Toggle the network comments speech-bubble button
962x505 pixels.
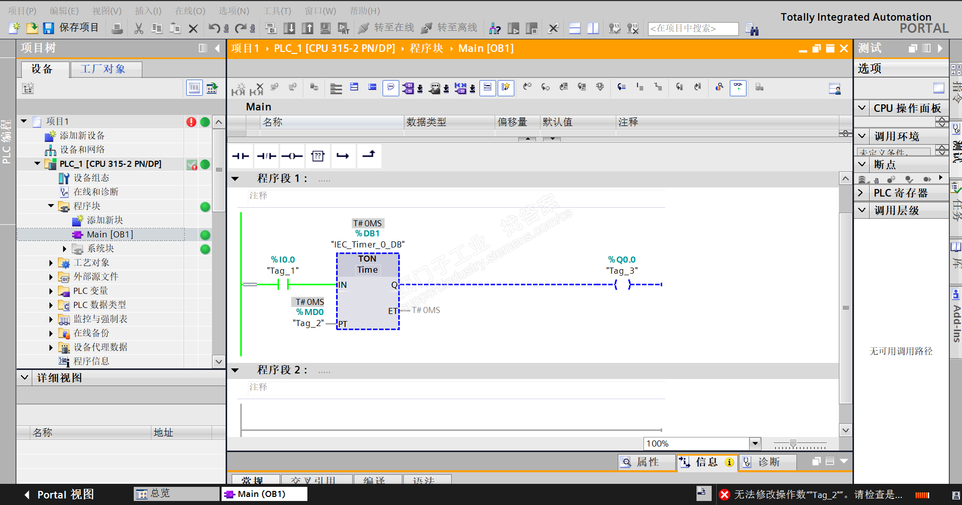(391, 88)
